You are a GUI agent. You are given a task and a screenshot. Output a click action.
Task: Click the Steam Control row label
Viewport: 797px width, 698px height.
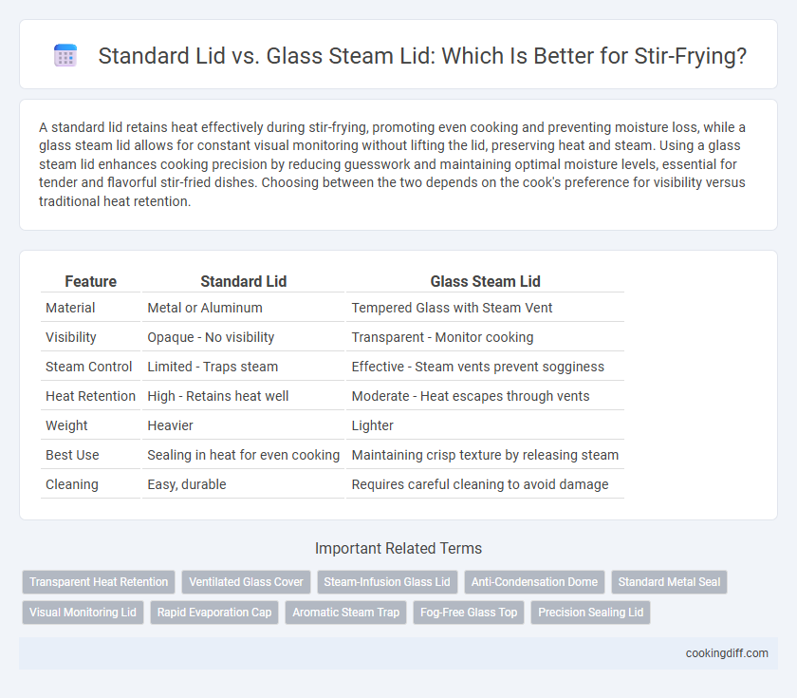point(89,367)
